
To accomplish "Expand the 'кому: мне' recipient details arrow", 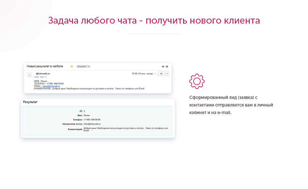I will tap(45, 77).
